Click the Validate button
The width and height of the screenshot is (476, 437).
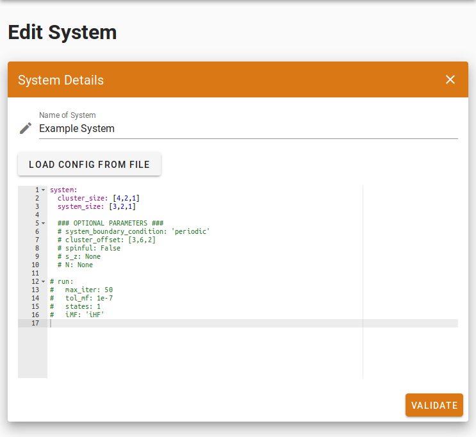click(x=434, y=405)
